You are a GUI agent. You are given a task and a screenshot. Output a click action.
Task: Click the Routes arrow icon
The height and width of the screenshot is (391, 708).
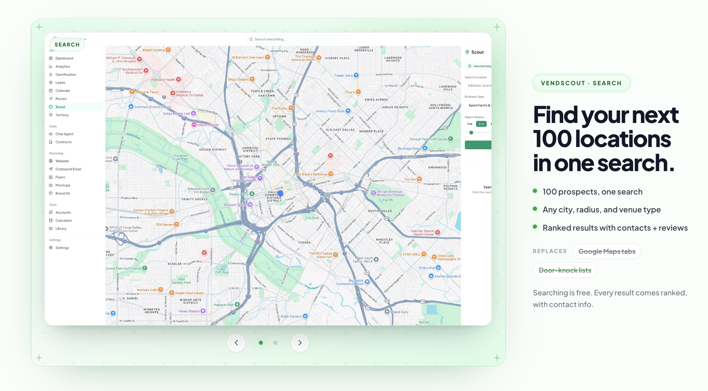(x=51, y=99)
